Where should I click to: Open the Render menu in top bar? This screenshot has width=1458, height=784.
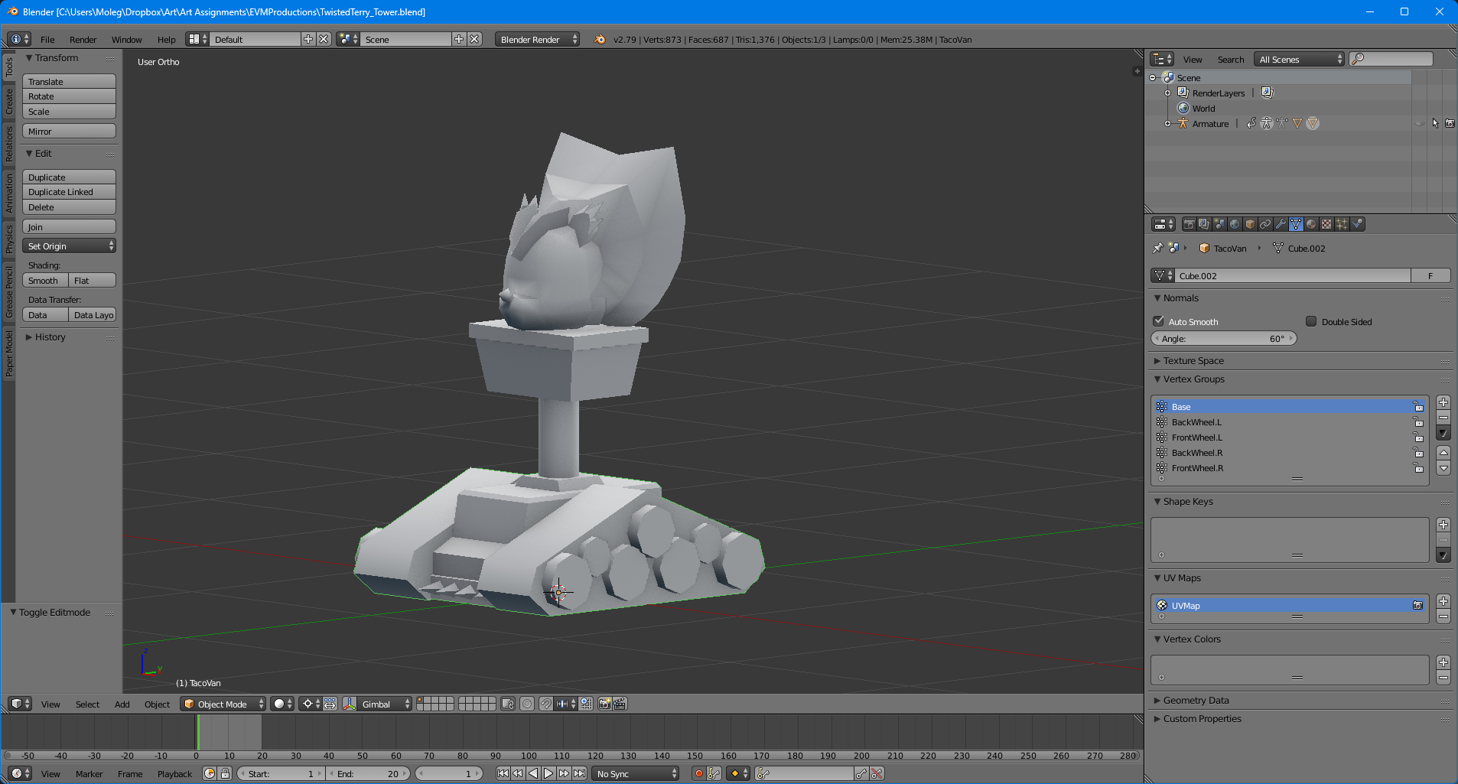click(83, 40)
